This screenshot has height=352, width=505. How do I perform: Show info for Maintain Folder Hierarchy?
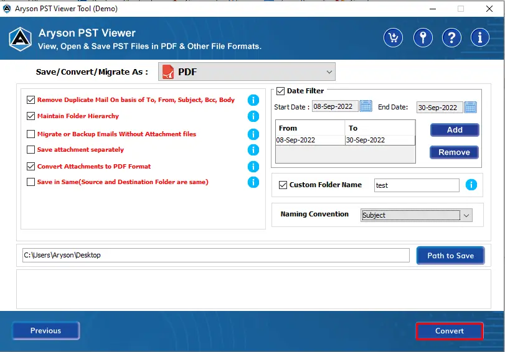click(253, 116)
